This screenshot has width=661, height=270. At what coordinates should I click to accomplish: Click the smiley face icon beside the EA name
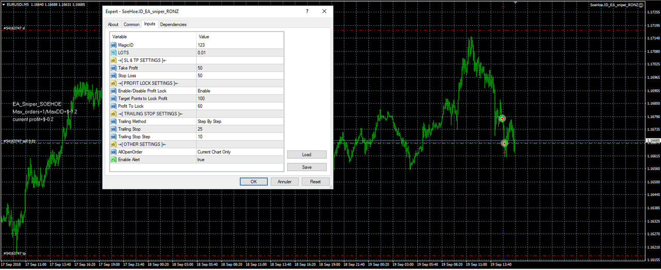click(x=641, y=5)
